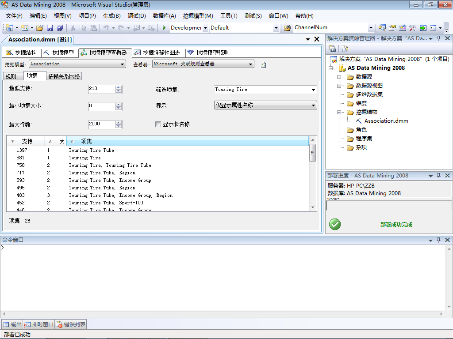Viewport: 453px width, 339px height.
Task: Open the 显示 attribute name dropdown
Action: point(313,105)
